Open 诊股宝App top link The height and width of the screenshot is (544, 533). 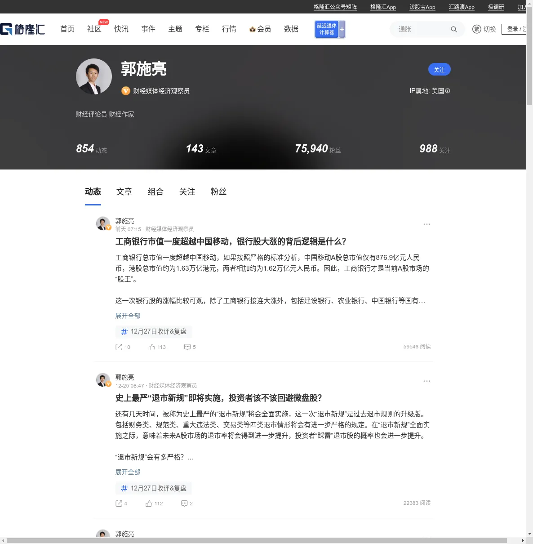click(422, 7)
